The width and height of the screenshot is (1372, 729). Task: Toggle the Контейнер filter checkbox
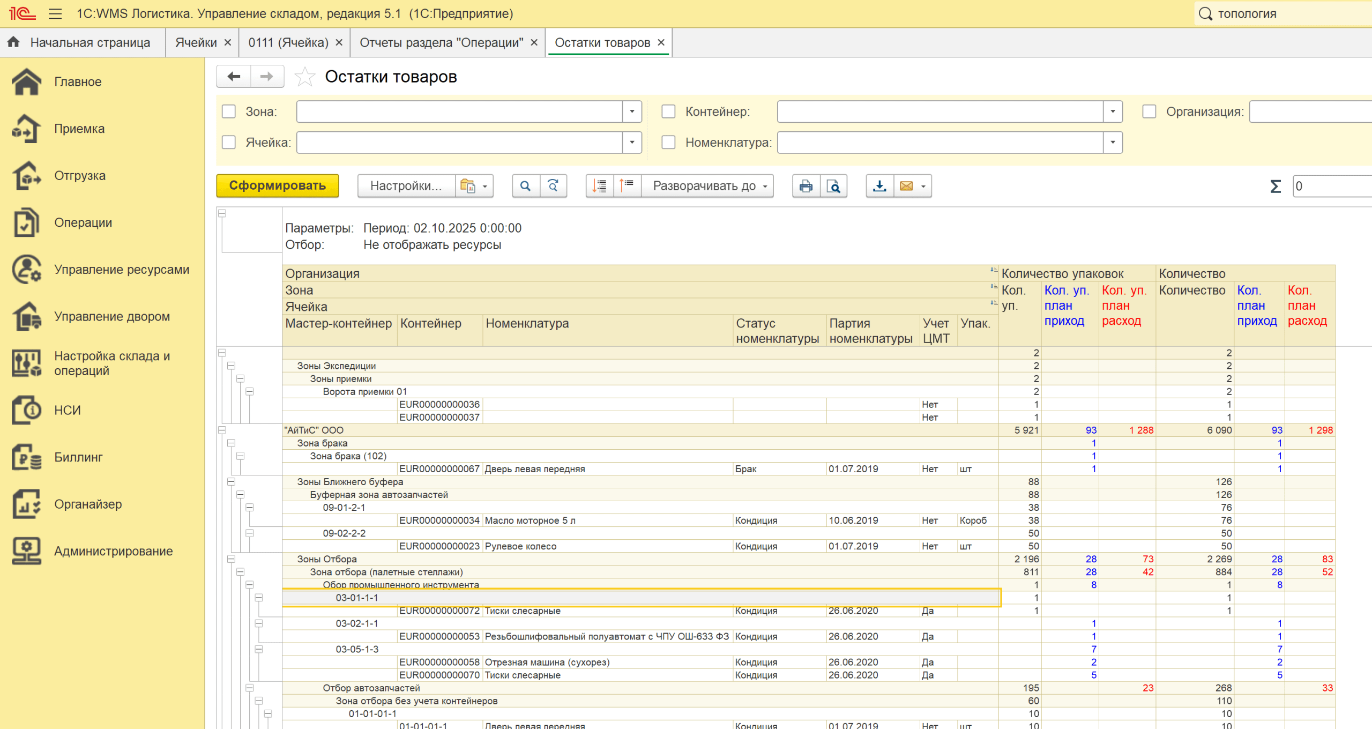tap(668, 111)
